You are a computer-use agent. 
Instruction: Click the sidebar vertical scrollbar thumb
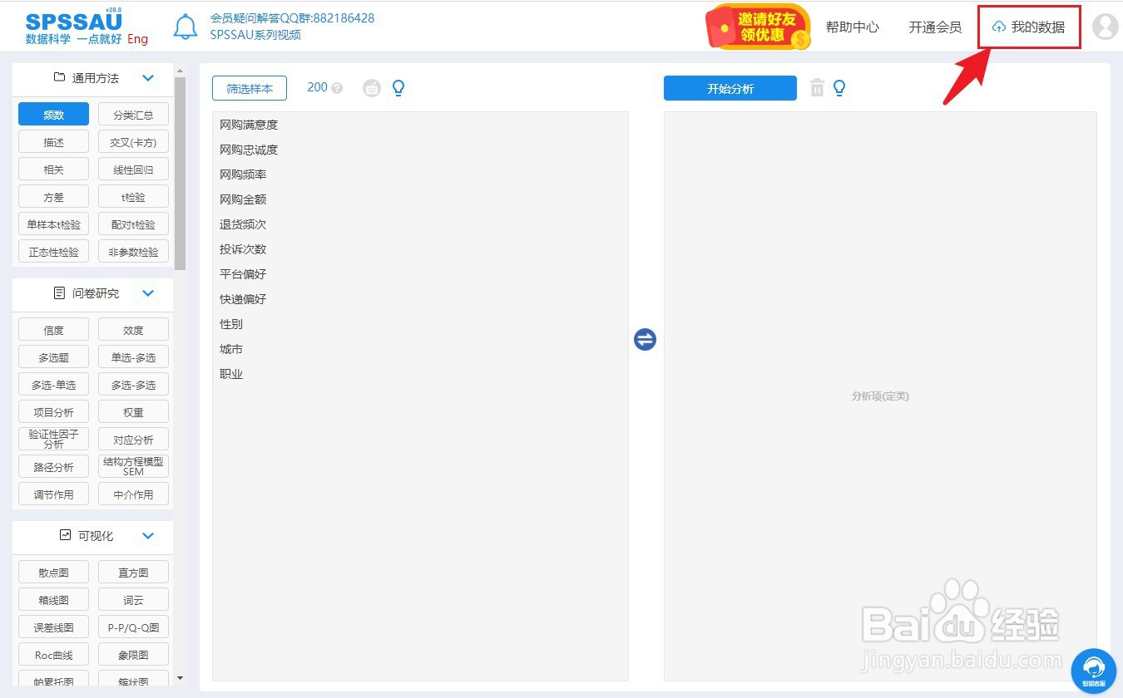(180, 173)
